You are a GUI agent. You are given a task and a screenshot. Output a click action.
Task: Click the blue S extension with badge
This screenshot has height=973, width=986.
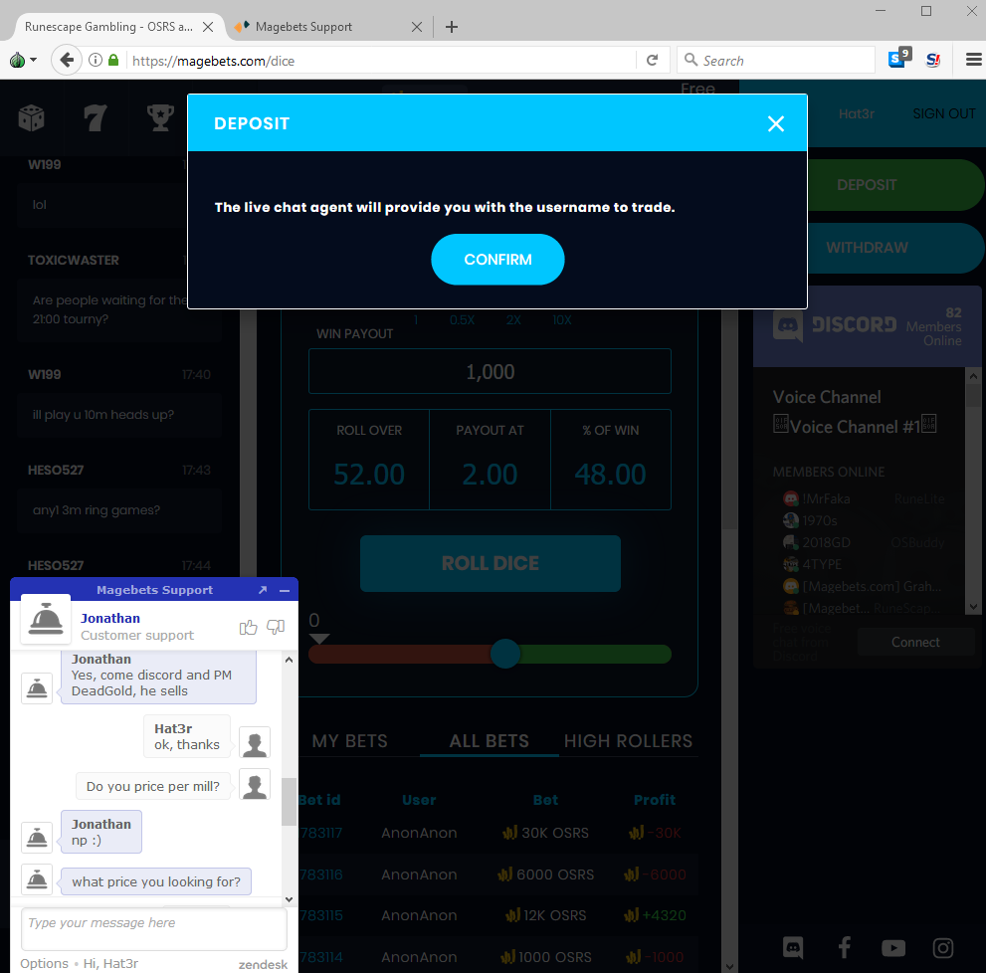pyautogui.click(x=899, y=58)
